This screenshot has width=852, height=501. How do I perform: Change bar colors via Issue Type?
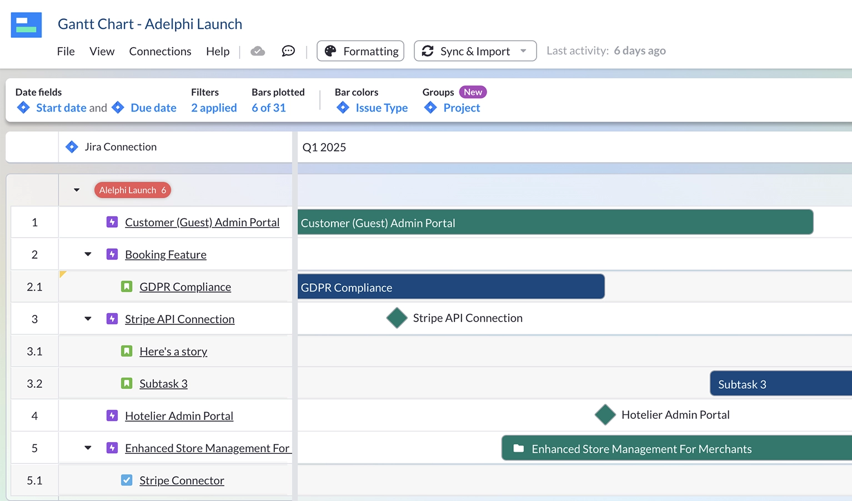[x=382, y=108]
